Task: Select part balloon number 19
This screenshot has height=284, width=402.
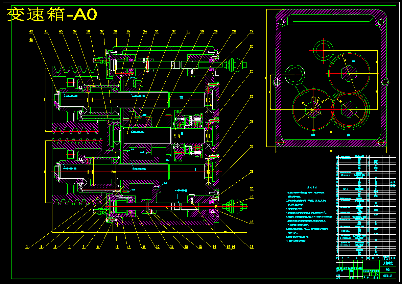Action: (x=252, y=197)
